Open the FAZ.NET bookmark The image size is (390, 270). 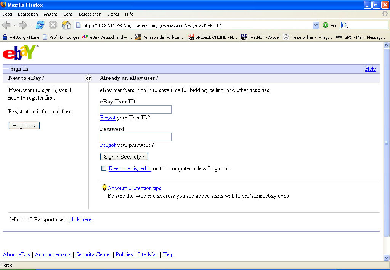point(260,37)
